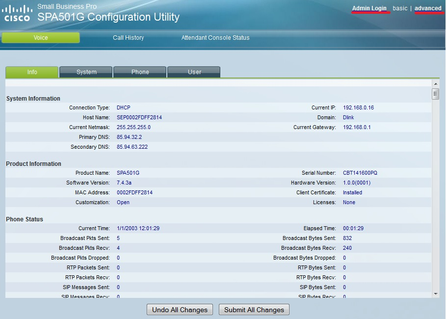Select Software Version 7.4.3a
446x319 pixels.
pos(124,183)
